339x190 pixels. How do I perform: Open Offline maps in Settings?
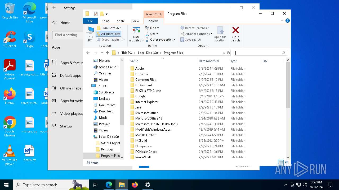[66, 88]
